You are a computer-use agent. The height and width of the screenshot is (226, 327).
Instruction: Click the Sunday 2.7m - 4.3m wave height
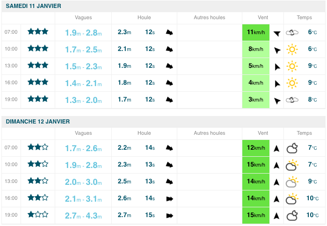pyautogui.click(x=83, y=216)
